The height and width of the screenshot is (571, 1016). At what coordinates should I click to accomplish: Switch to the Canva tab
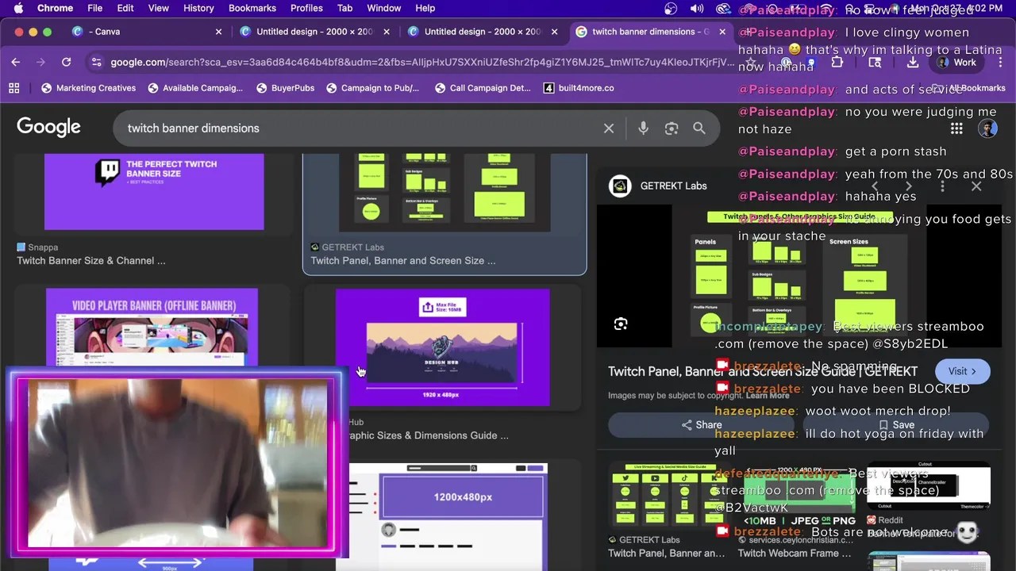point(145,32)
